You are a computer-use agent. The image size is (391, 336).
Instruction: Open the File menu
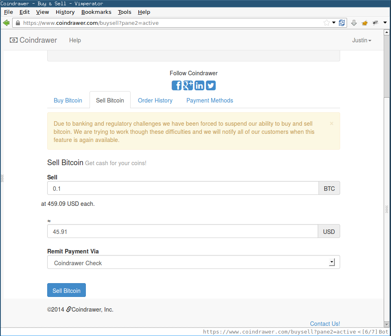click(x=9, y=12)
